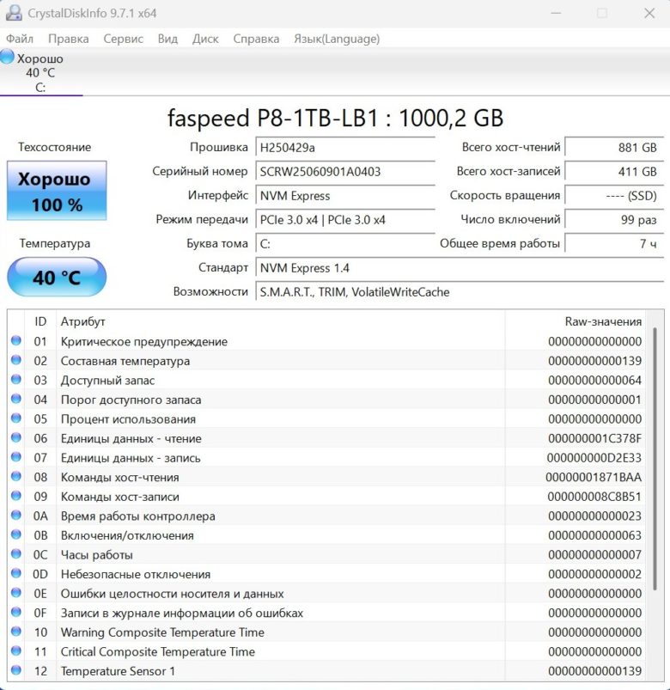Screen dimensions: 670x690
Task: Click the Возможности field with S.M.A.R.T., TRIM
Action: 460,292
